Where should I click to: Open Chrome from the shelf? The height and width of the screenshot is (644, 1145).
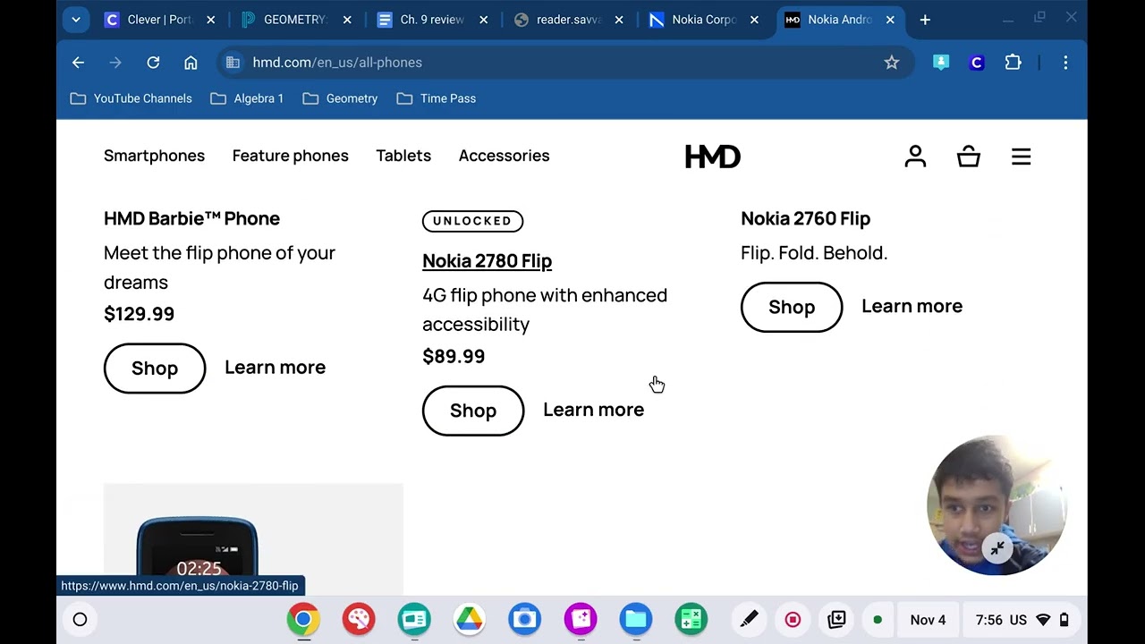[303, 619]
